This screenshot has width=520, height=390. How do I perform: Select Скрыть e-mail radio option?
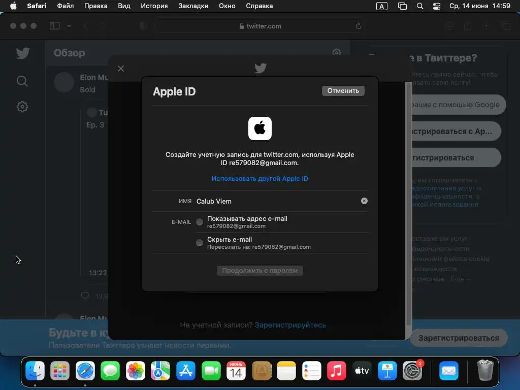click(199, 243)
